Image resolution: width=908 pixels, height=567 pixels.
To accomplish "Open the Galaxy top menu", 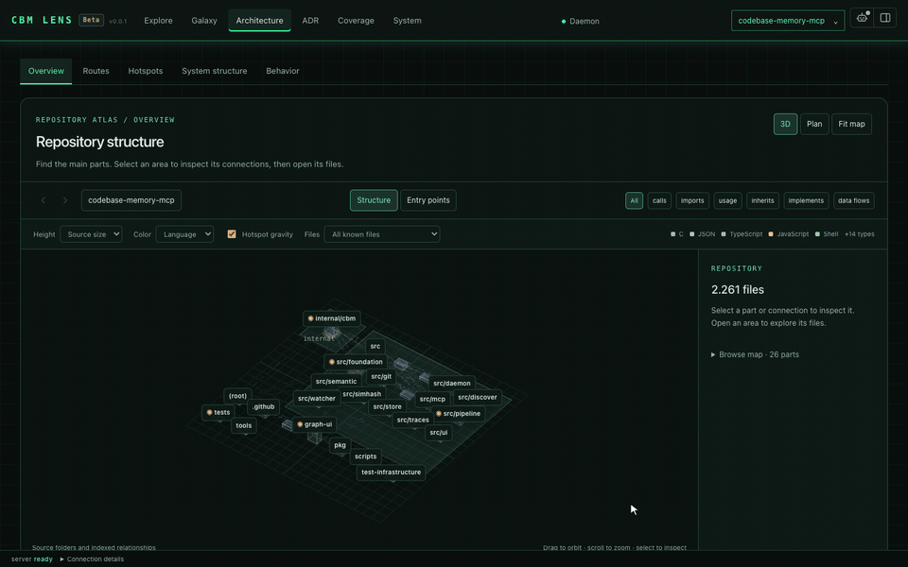I will point(204,20).
